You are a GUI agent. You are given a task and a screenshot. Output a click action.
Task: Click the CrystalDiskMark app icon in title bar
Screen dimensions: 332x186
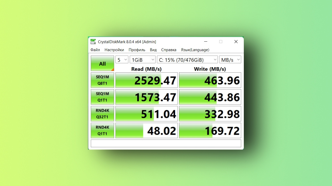[93, 42]
